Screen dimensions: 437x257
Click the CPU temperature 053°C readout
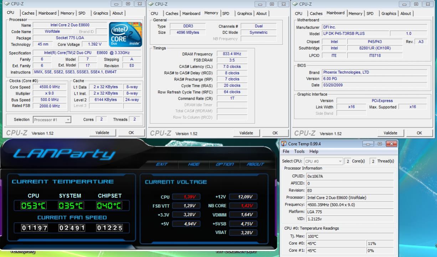click(34, 206)
